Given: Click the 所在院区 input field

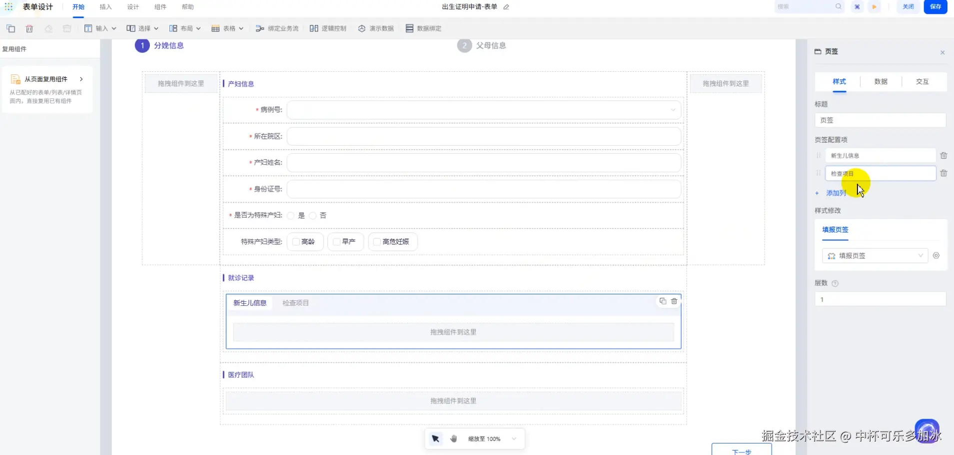Looking at the screenshot, I should [x=484, y=136].
